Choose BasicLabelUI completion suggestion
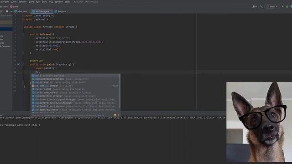 pyautogui.click(x=75, y=82)
